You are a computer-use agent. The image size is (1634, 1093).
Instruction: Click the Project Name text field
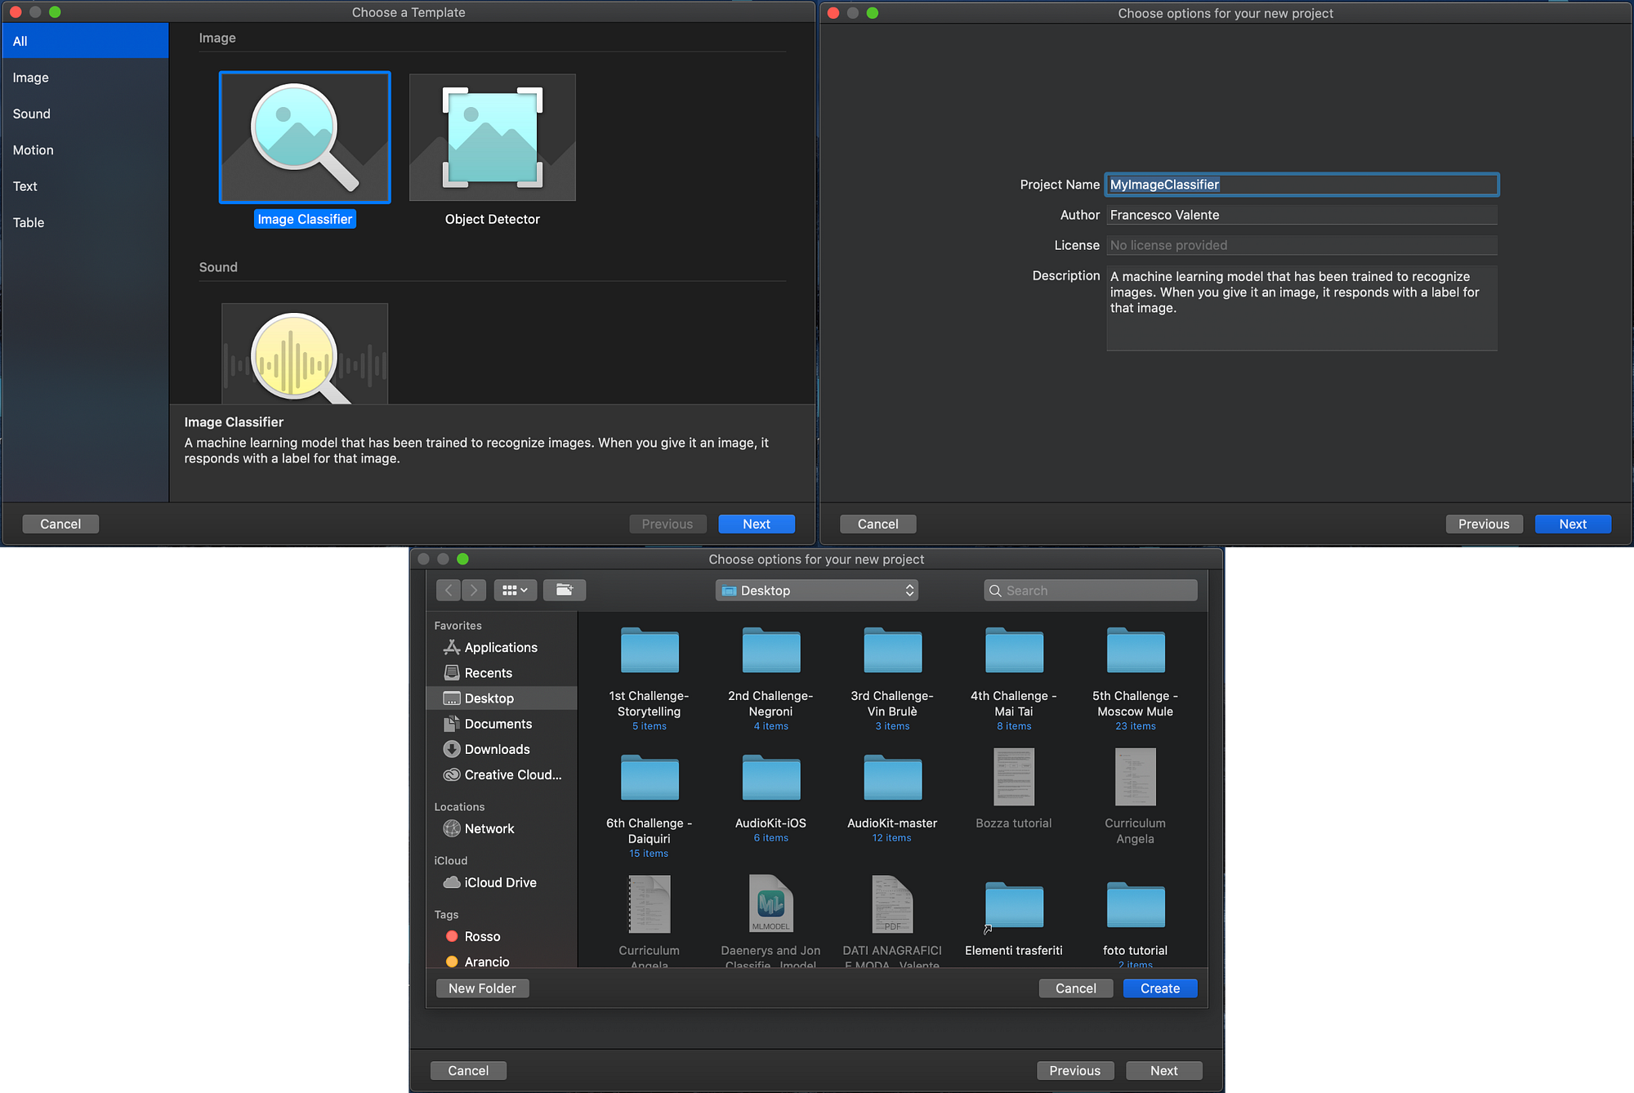coord(1301,185)
